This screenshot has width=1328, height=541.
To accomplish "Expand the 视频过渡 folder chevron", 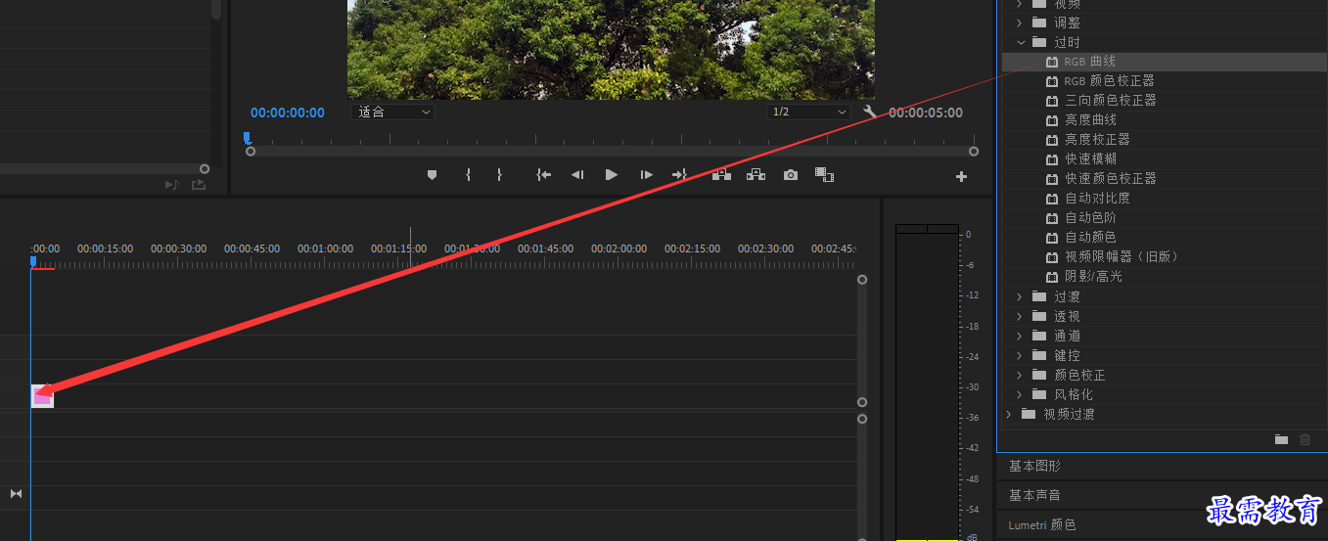I will tap(1009, 414).
